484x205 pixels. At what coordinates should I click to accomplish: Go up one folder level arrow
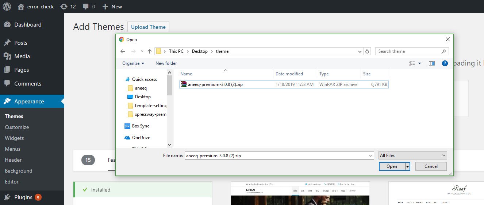[150, 51]
